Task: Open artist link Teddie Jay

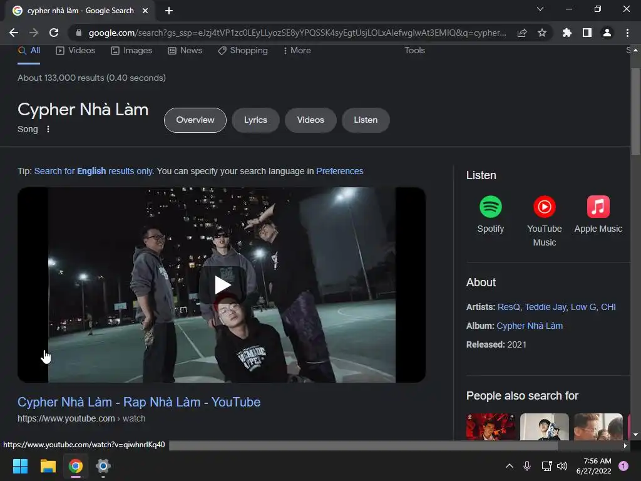Action: pyautogui.click(x=545, y=307)
